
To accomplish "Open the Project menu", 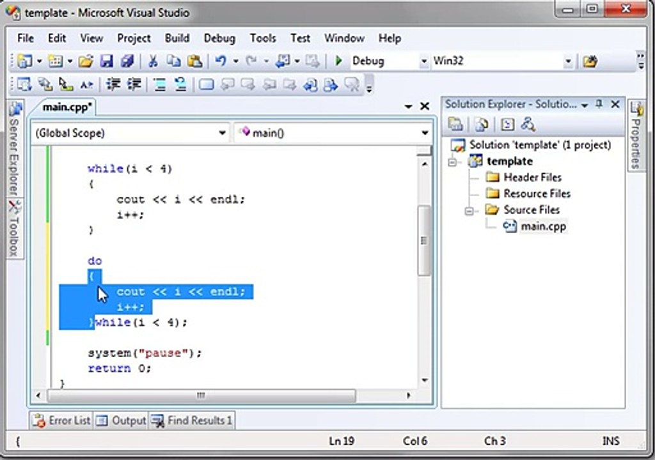I will click(x=134, y=38).
